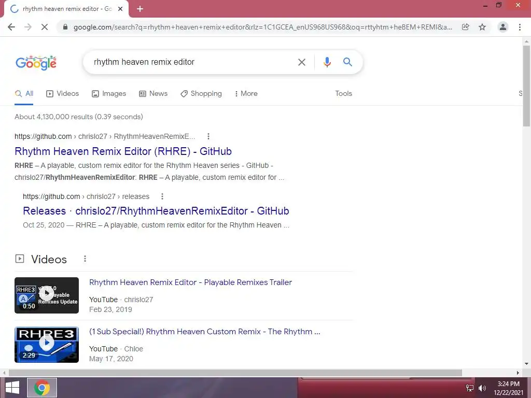Image resolution: width=531 pixels, height=398 pixels.
Task: Click the browser forward arrow
Action: coord(28,27)
